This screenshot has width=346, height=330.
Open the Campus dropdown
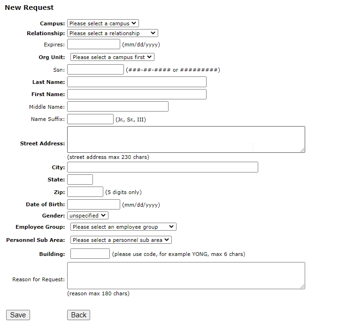pos(103,23)
